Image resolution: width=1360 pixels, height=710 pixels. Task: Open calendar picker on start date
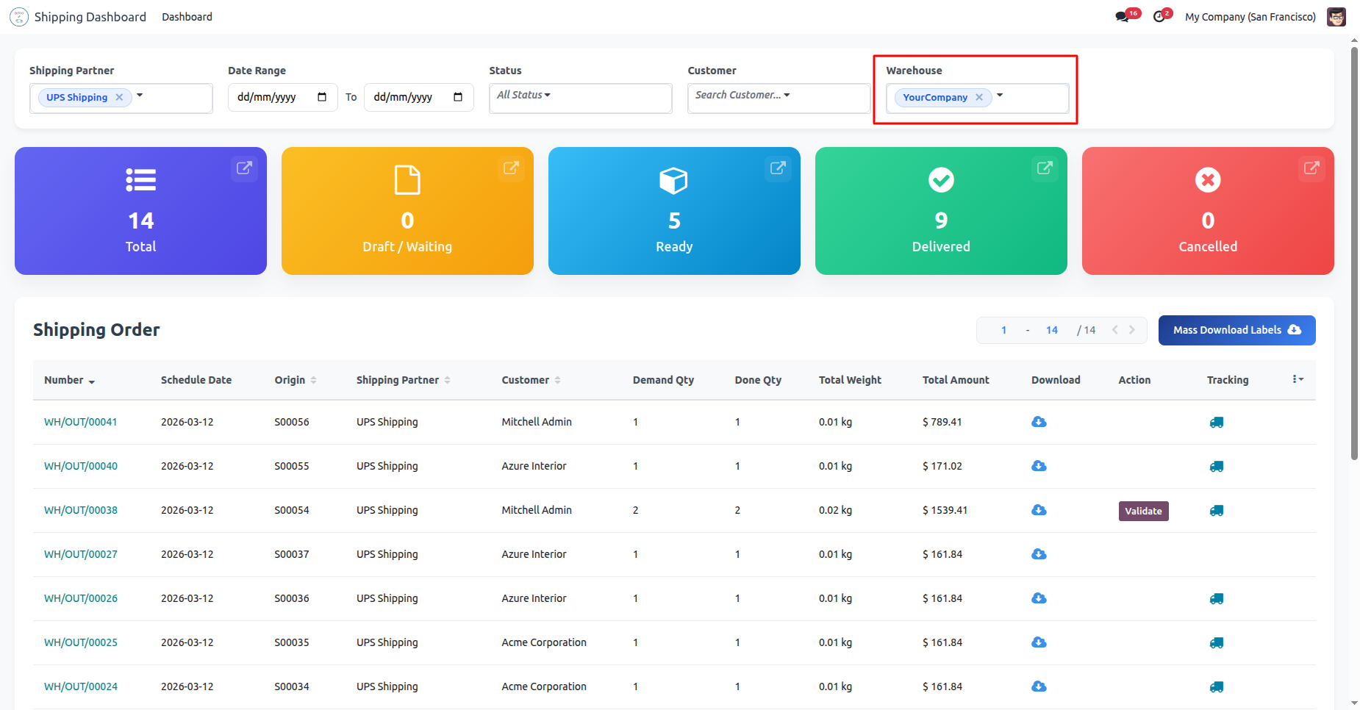click(322, 97)
